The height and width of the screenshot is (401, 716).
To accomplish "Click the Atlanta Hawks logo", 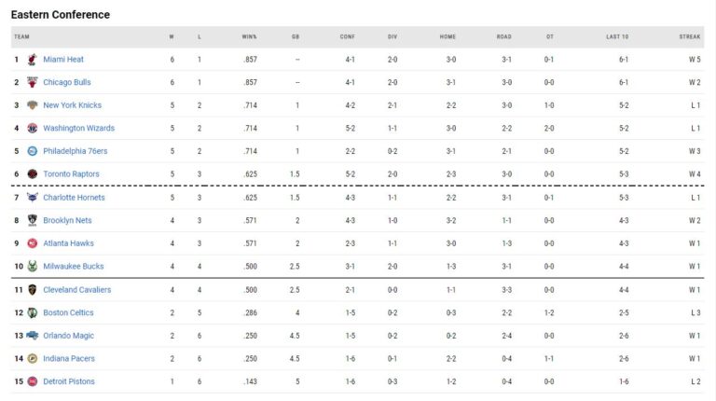I will [x=33, y=243].
